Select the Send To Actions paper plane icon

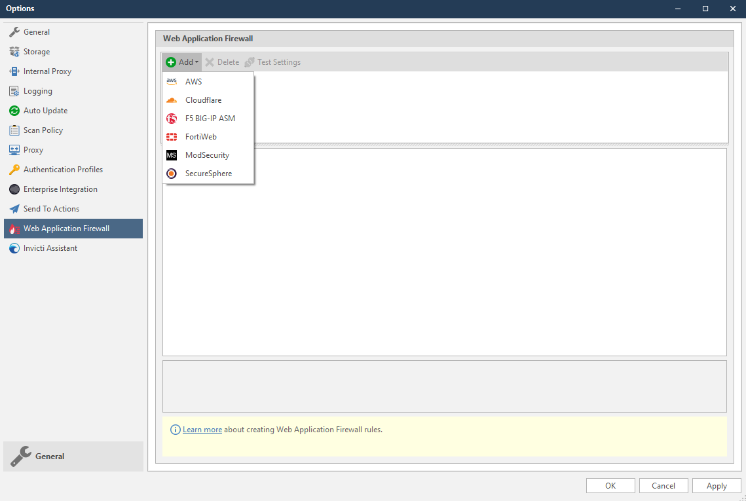coord(13,208)
